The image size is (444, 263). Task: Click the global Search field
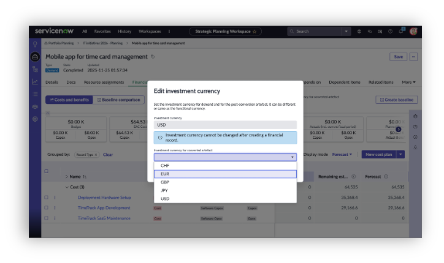(x=315, y=31)
